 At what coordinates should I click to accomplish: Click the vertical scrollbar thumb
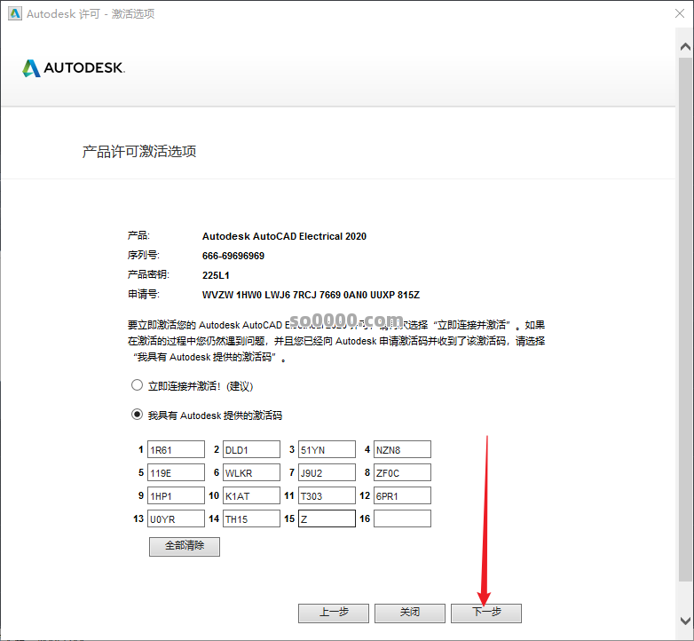click(685, 319)
